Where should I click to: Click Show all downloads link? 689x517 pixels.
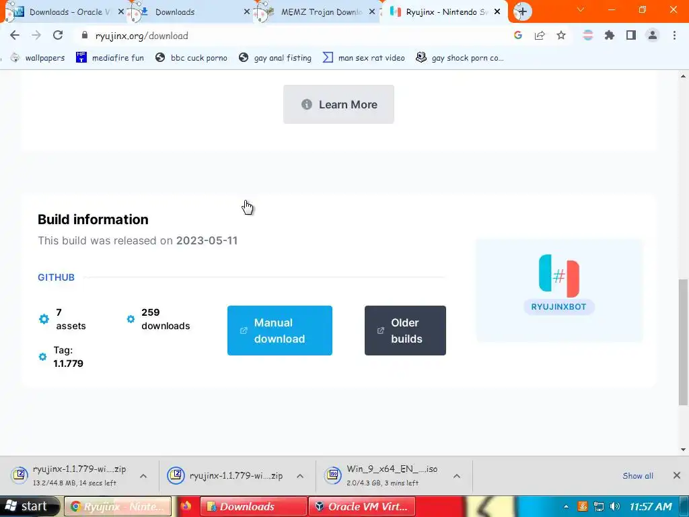point(638,476)
